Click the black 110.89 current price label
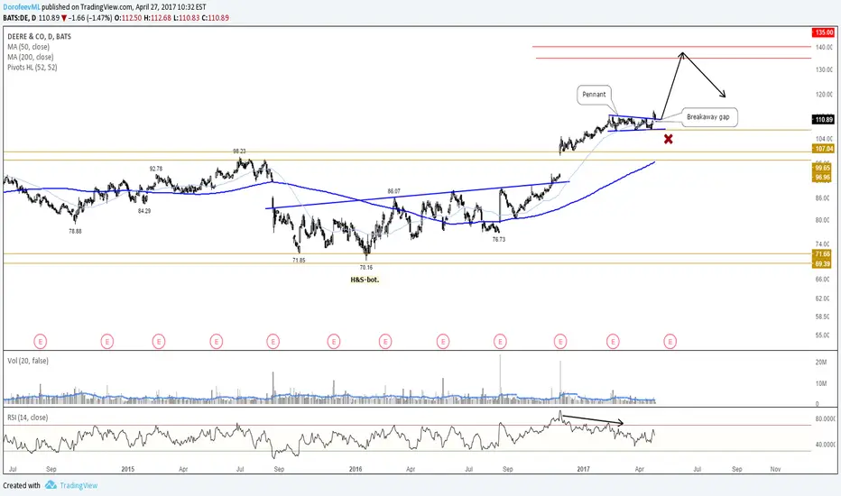Image resolution: width=841 pixels, height=496 pixels. pyautogui.click(x=823, y=120)
